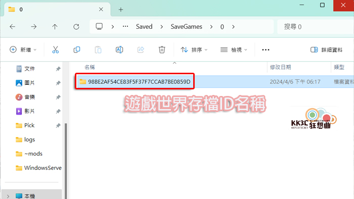Select the tab titled 0
Viewport: 354px width, 199px height.
click(57, 10)
